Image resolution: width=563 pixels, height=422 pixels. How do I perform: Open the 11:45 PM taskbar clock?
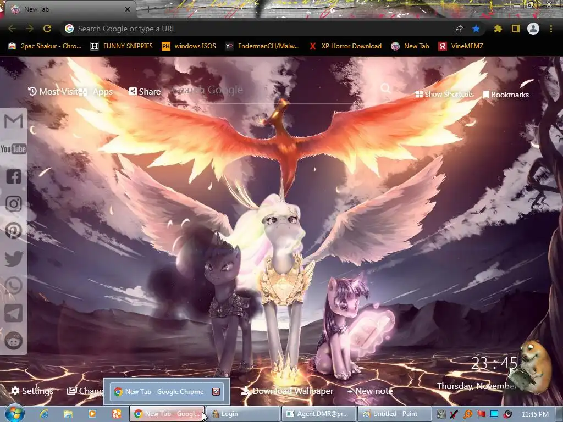pyautogui.click(x=535, y=414)
